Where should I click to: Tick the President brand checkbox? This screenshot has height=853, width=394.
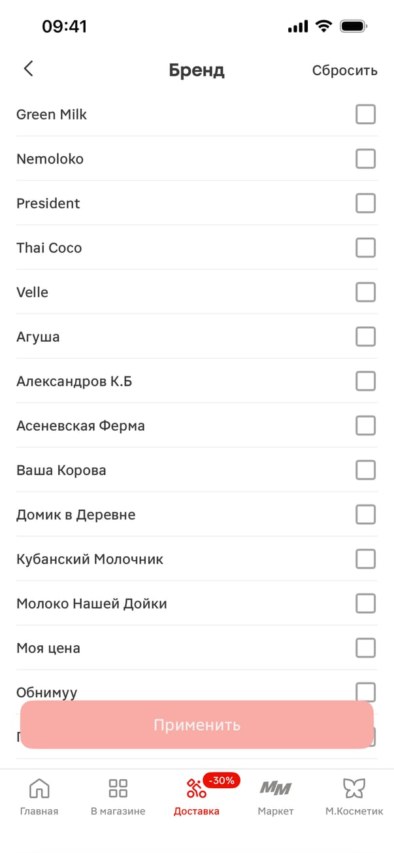pos(365,203)
